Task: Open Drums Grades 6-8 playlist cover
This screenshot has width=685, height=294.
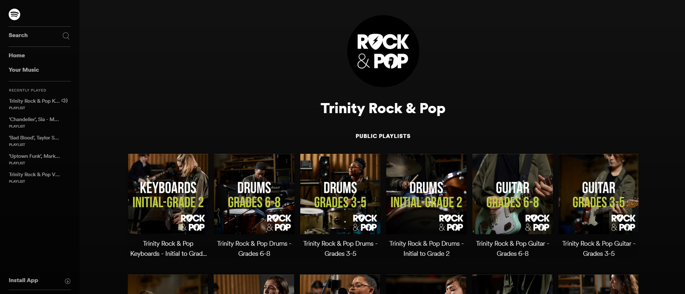Action: (254, 194)
